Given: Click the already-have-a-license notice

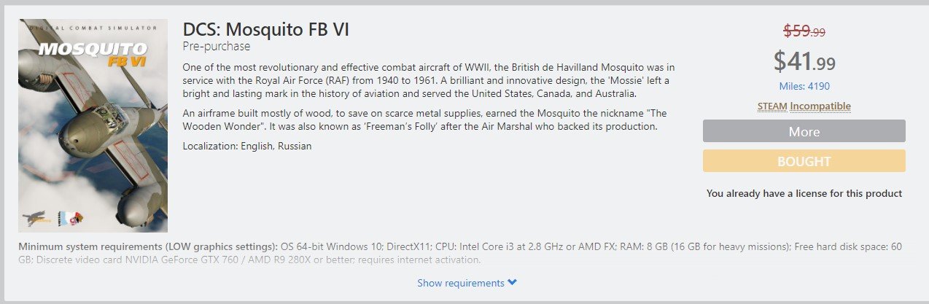Looking at the screenshot, I should [x=804, y=193].
